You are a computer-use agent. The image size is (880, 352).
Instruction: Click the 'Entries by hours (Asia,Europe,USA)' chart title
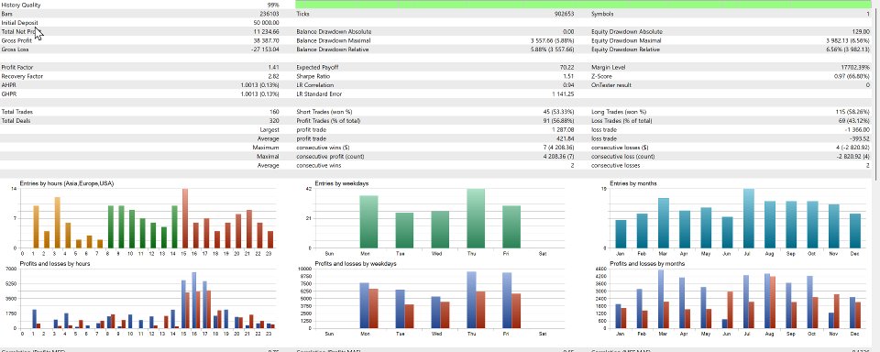67,183
